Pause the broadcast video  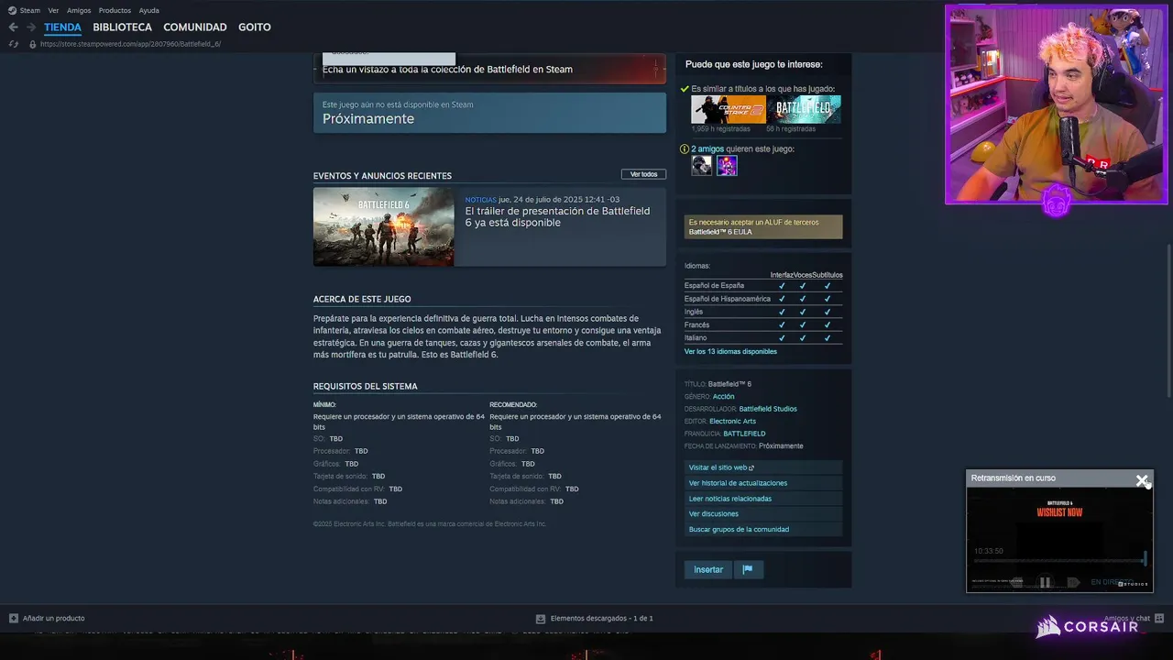1045,582
